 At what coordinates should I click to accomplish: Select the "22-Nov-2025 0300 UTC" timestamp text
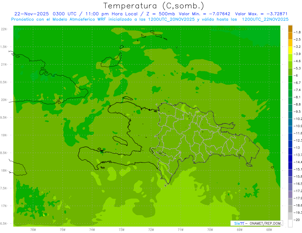pyautogui.click(x=47, y=14)
